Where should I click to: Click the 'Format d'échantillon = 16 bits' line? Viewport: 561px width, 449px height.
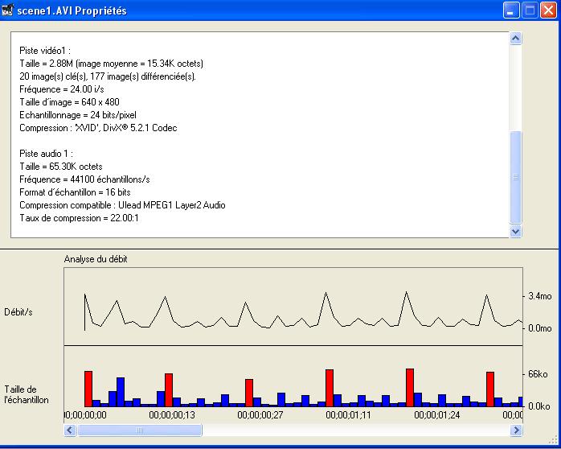click(75, 192)
